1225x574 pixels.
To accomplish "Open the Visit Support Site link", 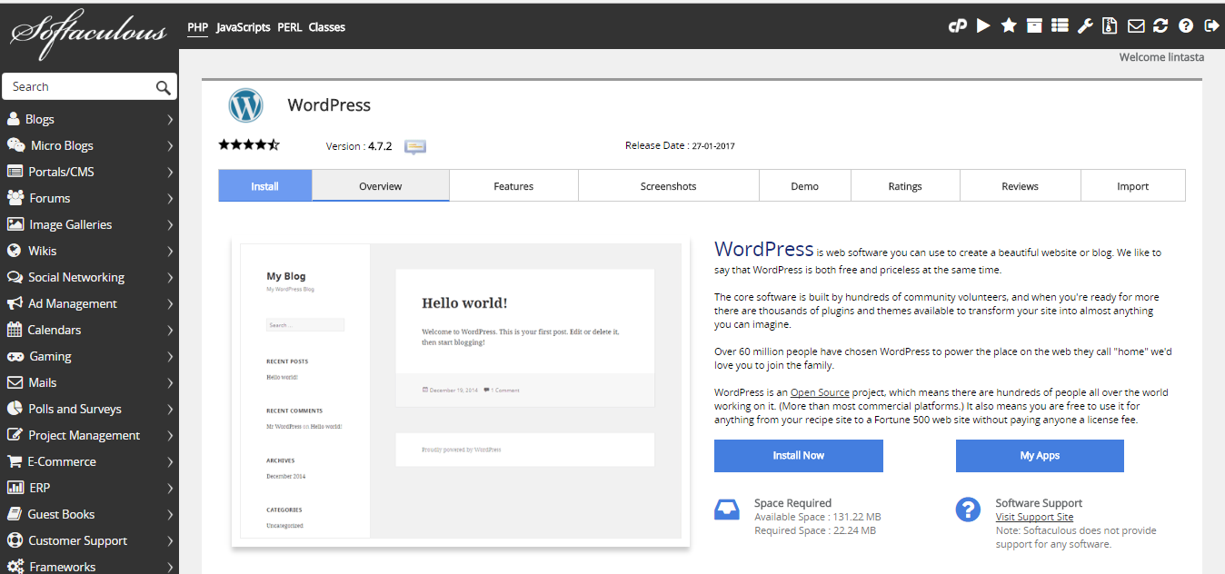I will pos(1034,517).
